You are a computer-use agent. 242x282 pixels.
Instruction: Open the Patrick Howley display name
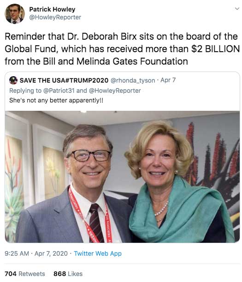52,9
